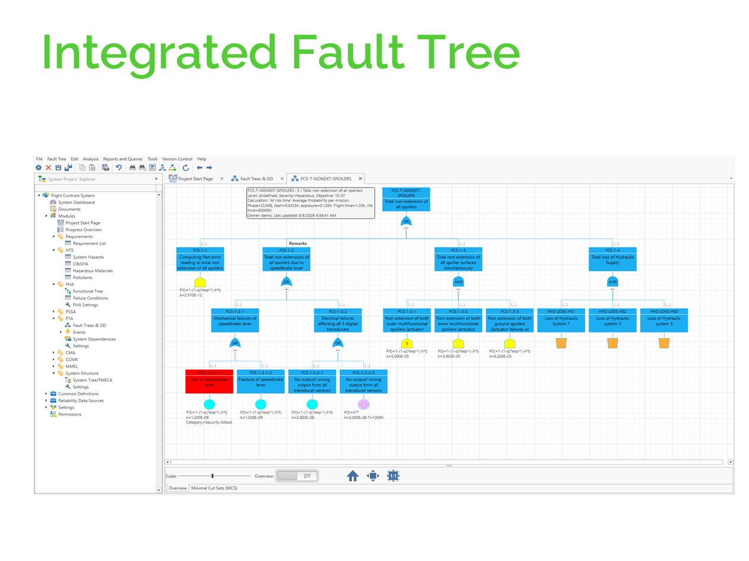The width and height of the screenshot is (749, 561).
Task: Collapse the Flight Controls System root node
Action: coord(39,195)
